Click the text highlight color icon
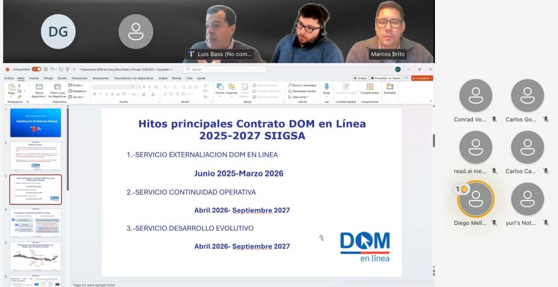This screenshot has width=558, height=287. coord(144,94)
